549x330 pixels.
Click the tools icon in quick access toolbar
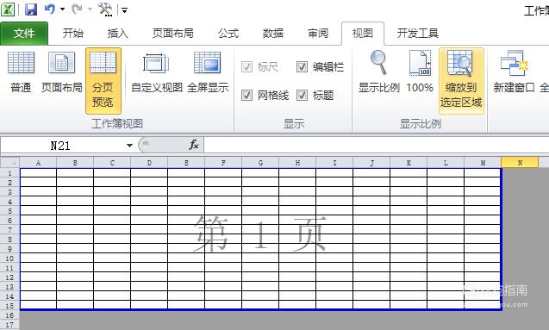click(105, 9)
